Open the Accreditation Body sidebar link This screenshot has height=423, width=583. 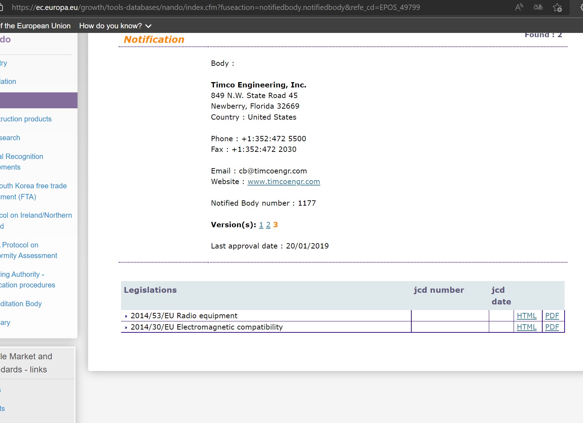(21, 304)
